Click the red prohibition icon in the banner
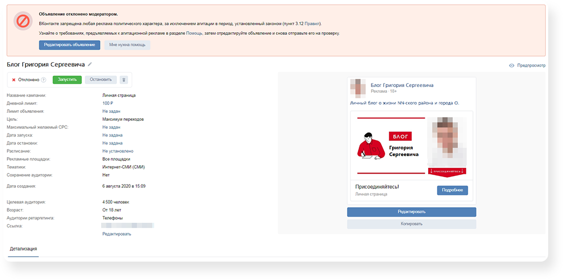This screenshot has height=279, width=563. [23, 21]
